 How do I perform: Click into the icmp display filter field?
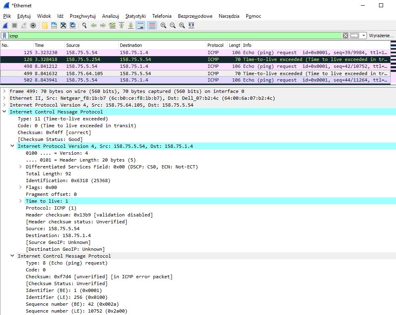tap(175, 36)
